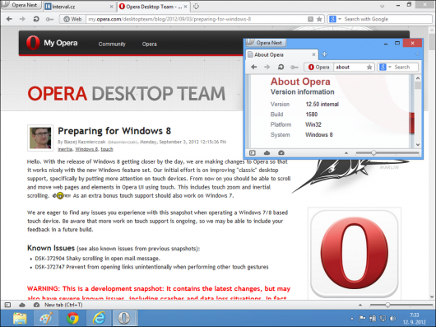
Task: Click the main window vertical scrollbar
Action: (x=432, y=163)
